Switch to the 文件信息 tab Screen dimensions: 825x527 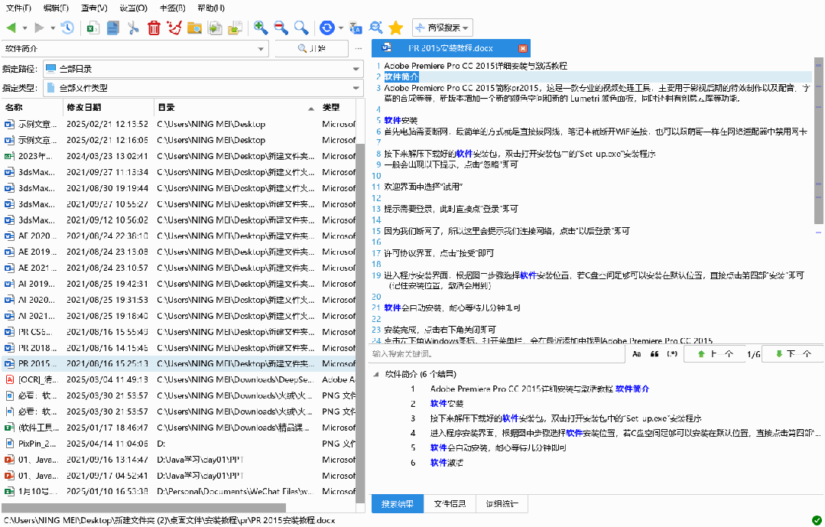coord(450,504)
